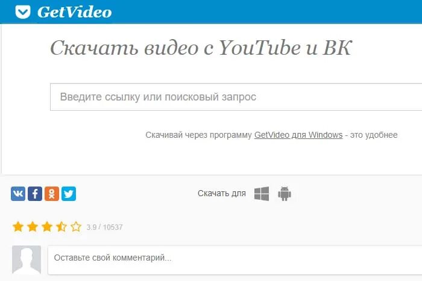Download the Android version via Android icon
Viewport: 422px width, 281px height.
tap(285, 194)
